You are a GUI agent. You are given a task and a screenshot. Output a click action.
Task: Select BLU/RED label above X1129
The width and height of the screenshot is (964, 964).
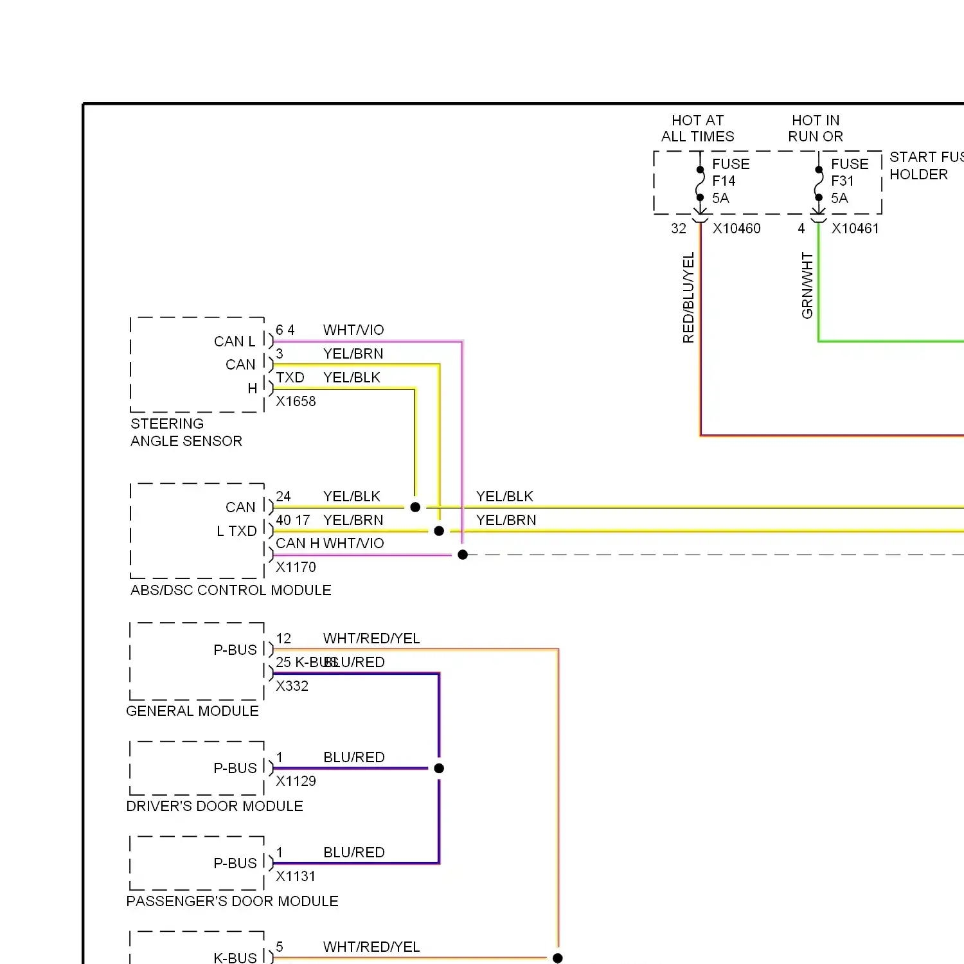coord(354,758)
